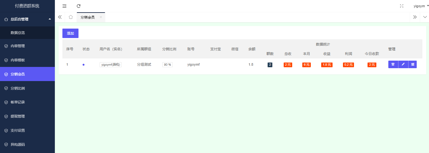Open the tab options dropdown arrow
429x153 pixels.
[x=425, y=17]
